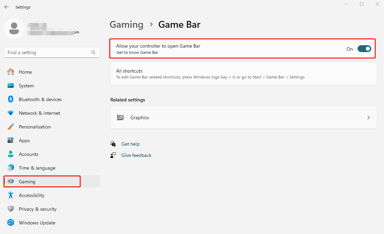The height and width of the screenshot is (234, 384).
Task: Click the Get help link
Action: pos(131,144)
